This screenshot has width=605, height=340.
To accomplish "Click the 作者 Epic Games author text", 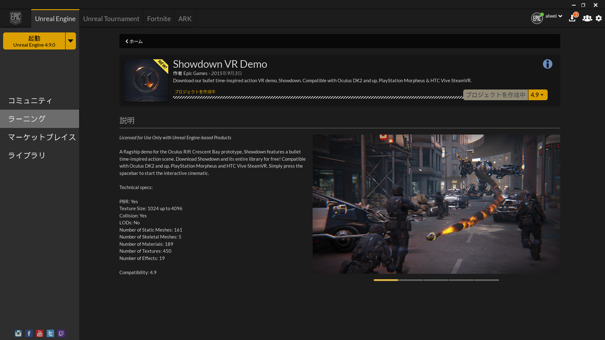I will [190, 73].
